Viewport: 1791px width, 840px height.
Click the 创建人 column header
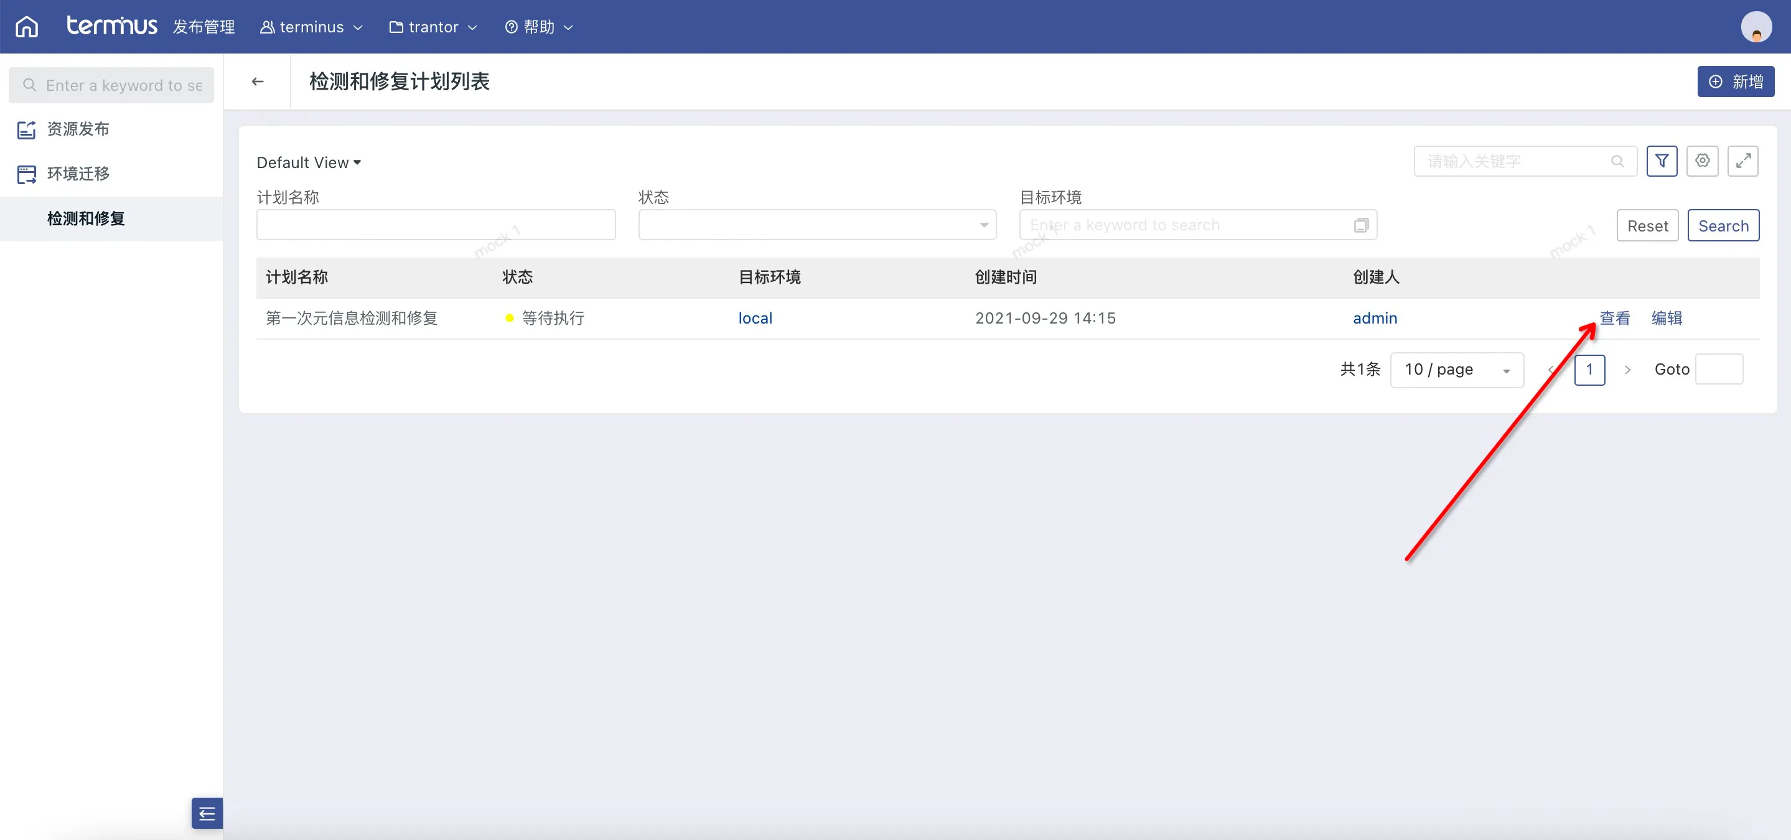pos(1376,278)
